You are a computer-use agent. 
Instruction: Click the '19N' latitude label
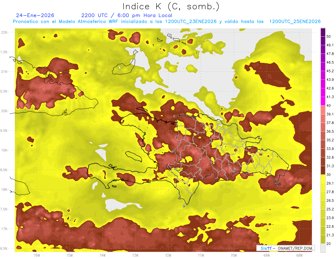click(4, 150)
